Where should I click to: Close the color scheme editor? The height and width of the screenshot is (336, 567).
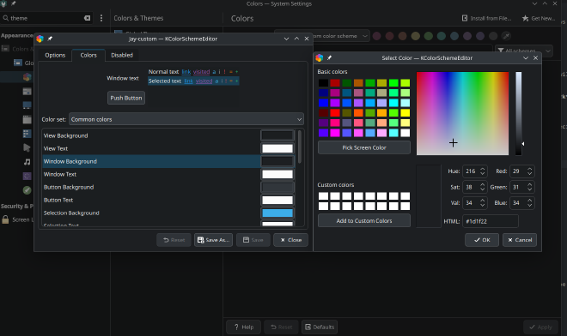290,240
